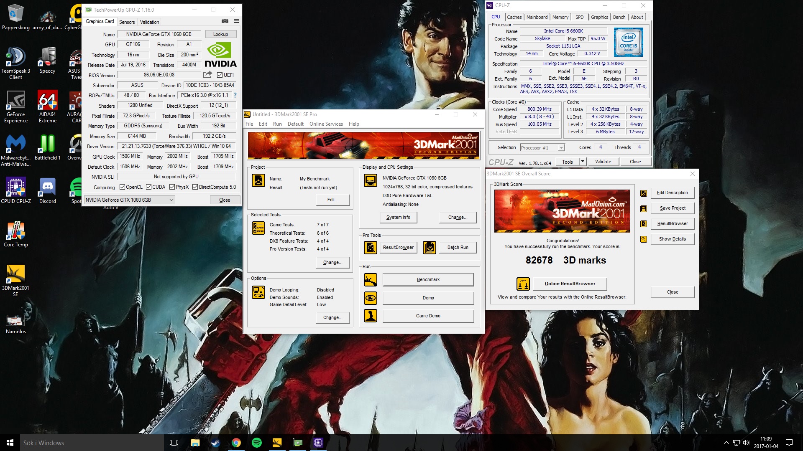This screenshot has width=803, height=451.
Task: Open the File menu in 3DMark2001
Action: (249, 124)
